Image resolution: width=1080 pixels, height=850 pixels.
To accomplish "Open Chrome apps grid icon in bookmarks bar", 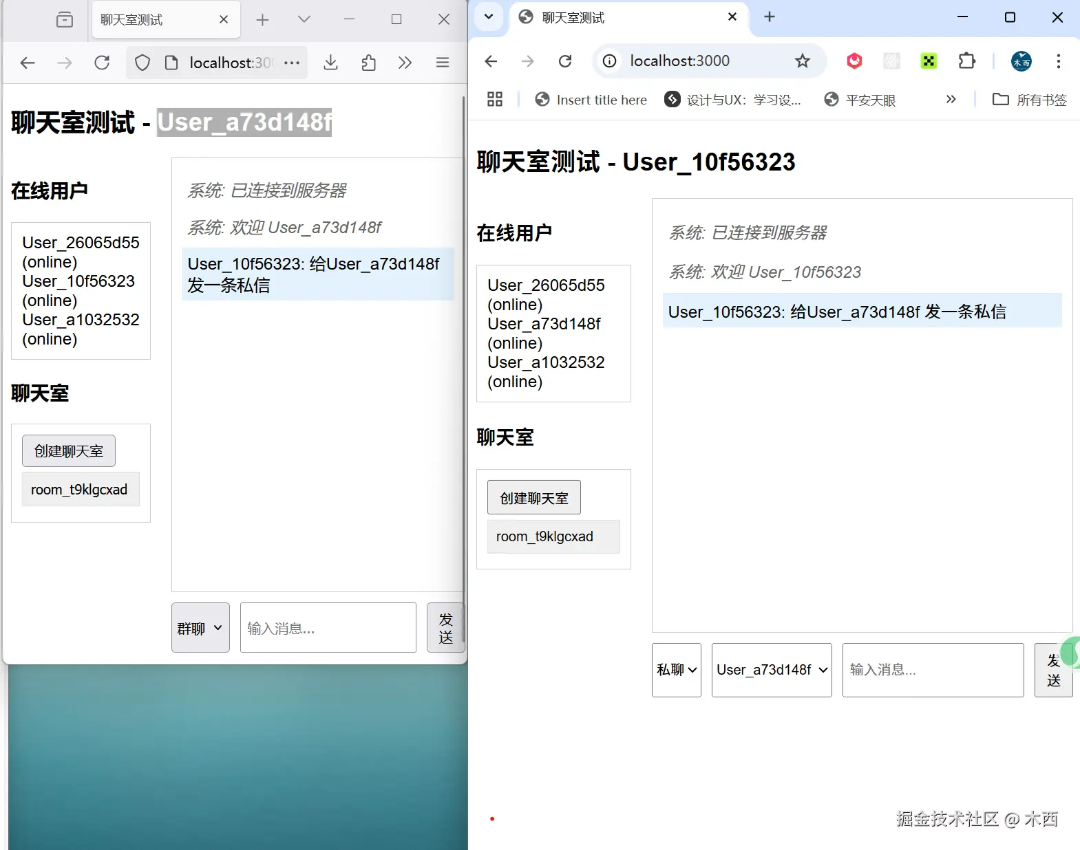I will point(495,100).
